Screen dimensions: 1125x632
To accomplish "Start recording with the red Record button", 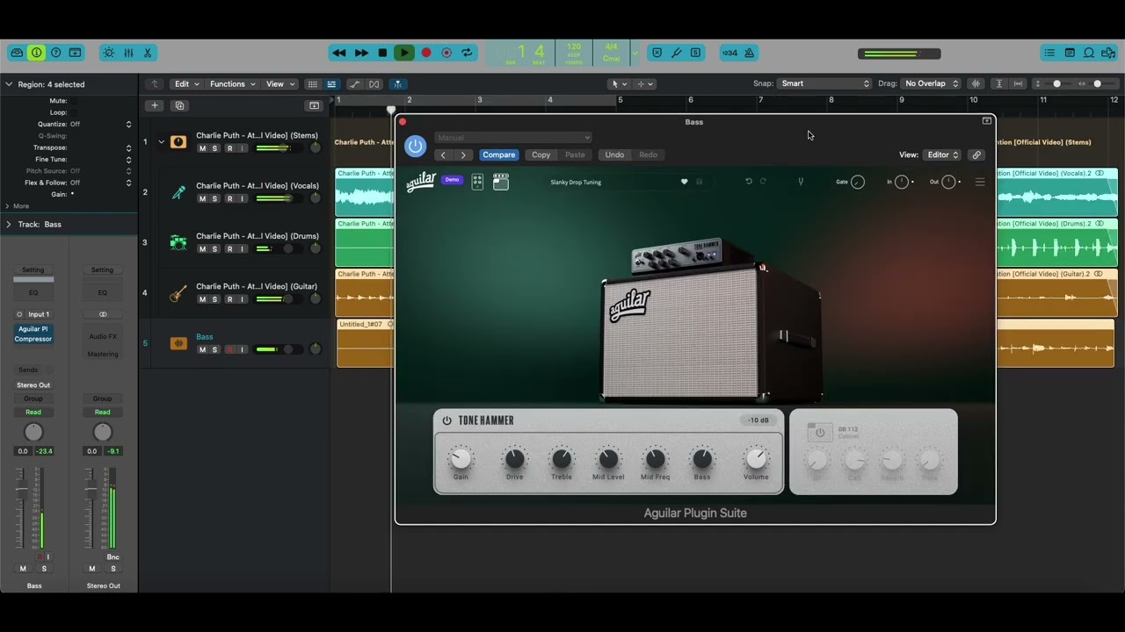I will pos(426,53).
